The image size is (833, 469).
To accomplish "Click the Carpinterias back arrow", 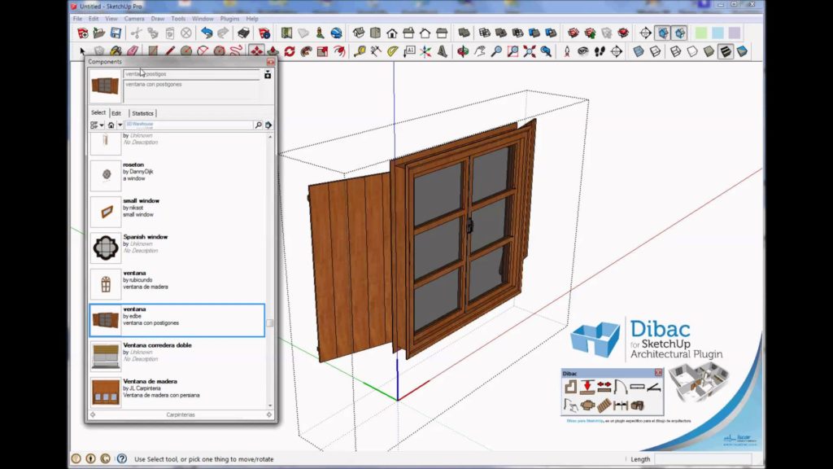I will coord(93,414).
